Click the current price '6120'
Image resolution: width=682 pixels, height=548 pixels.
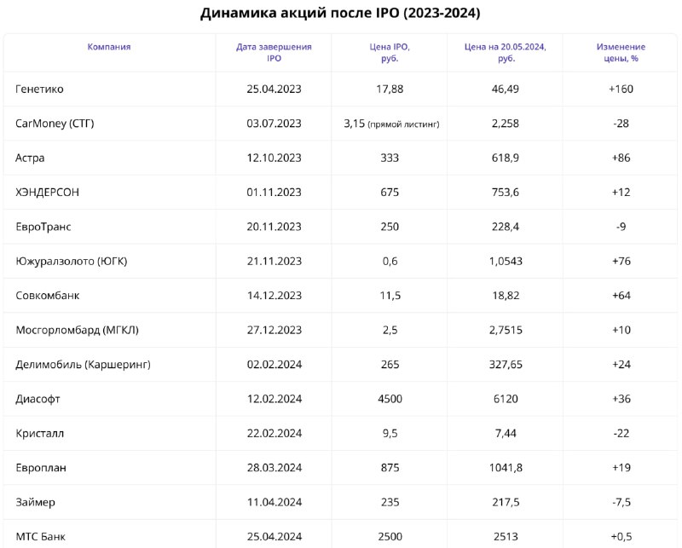tap(506, 399)
